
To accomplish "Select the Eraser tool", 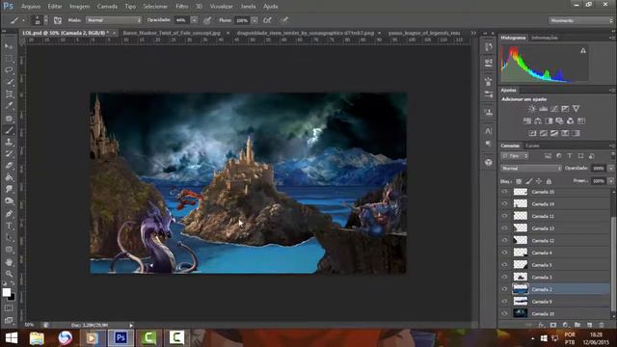I will point(9,166).
